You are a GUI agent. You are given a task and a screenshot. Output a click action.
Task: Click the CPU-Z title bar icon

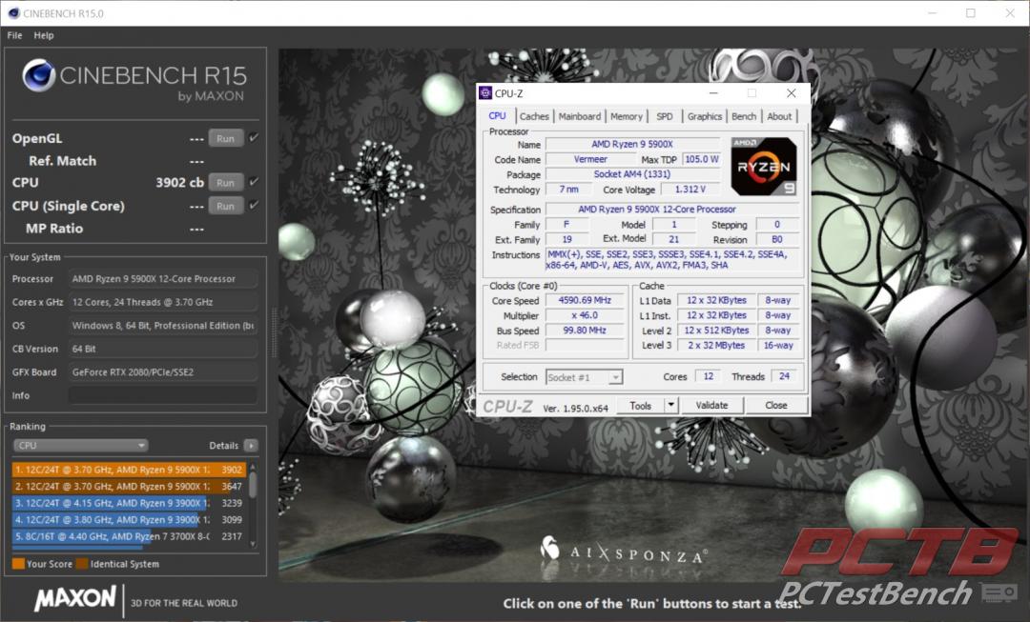pos(485,93)
